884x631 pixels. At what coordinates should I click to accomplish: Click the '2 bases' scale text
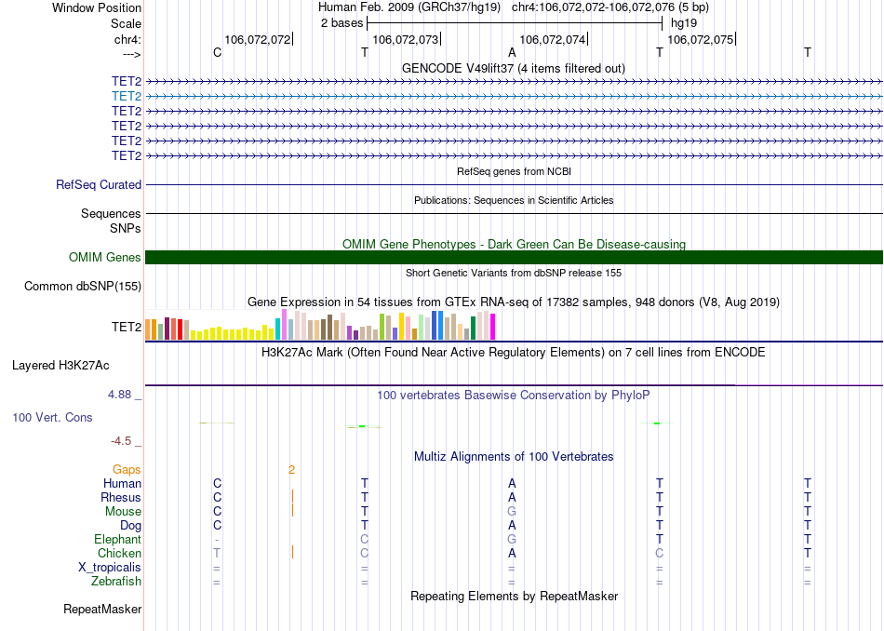(x=342, y=23)
